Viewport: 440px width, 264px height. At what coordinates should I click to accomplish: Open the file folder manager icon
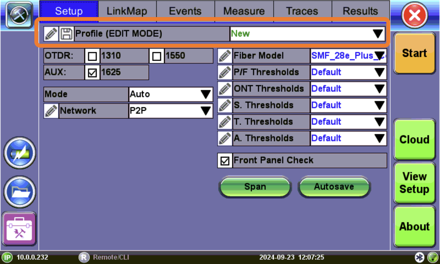tap(20, 192)
